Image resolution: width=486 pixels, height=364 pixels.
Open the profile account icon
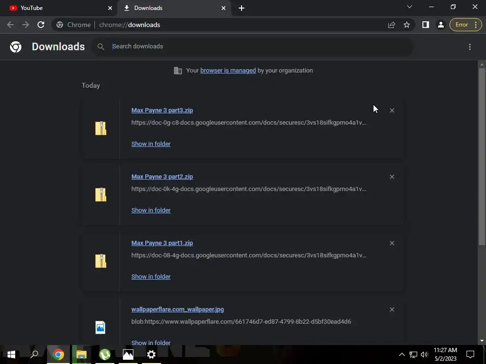click(441, 25)
